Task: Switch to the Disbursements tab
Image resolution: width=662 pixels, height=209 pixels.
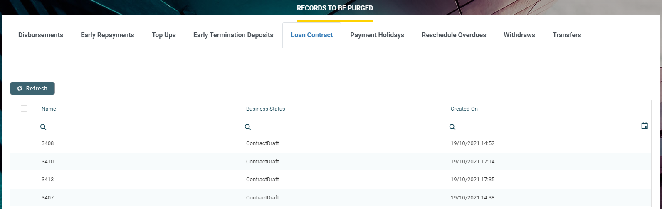Action: pyautogui.click(x=41, y=35)
